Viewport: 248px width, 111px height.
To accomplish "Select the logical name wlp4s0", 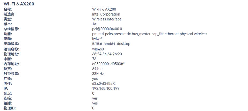I will [x=98, y=49].
